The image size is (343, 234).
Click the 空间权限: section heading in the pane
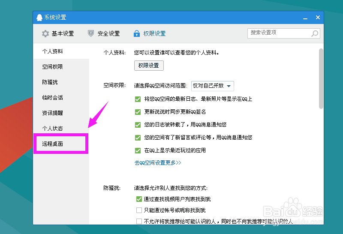pos(114,85)
